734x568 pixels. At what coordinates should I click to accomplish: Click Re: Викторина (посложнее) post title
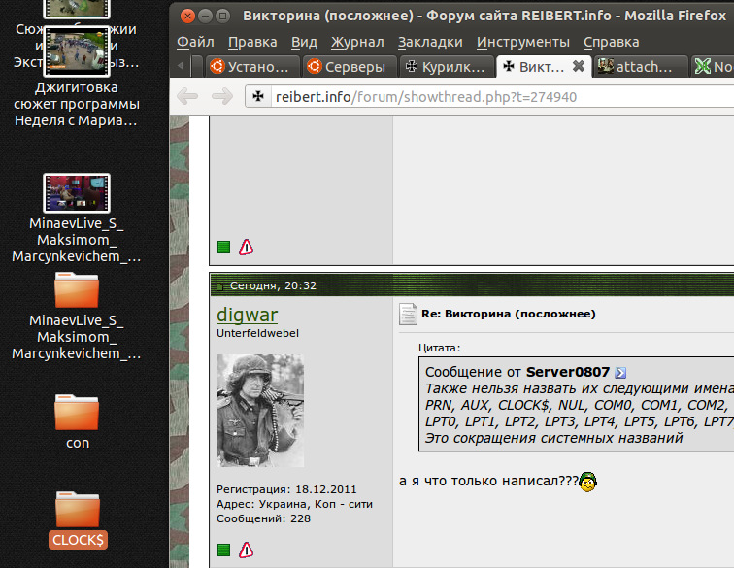[509, 314]
